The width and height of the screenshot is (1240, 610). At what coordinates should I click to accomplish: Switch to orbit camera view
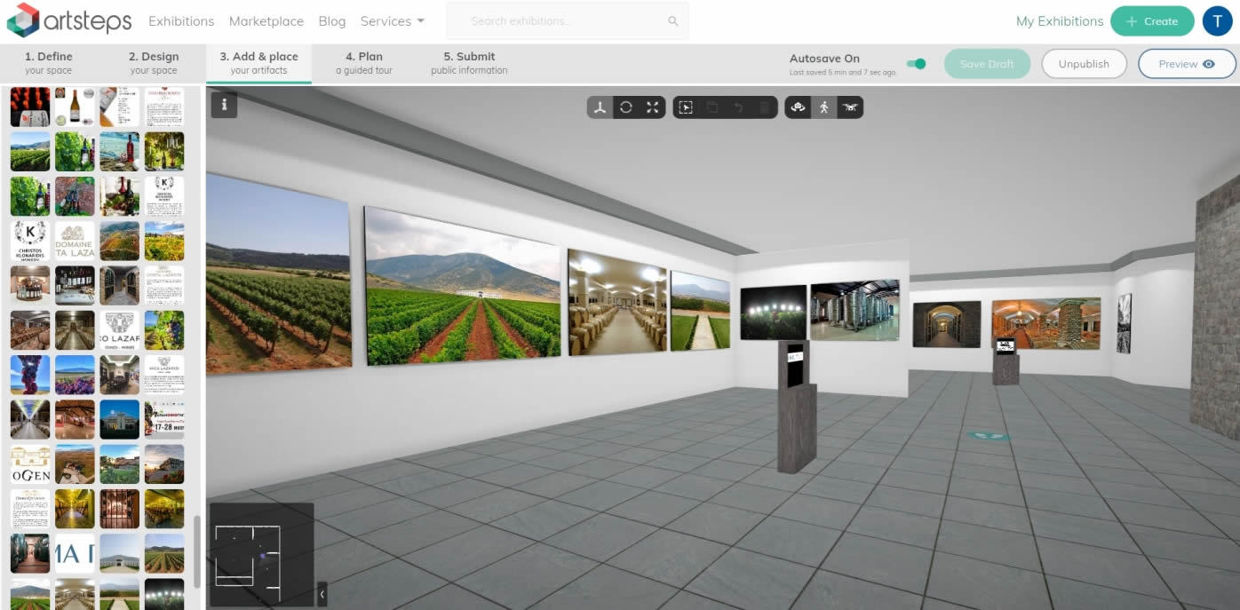click(798, 107)
